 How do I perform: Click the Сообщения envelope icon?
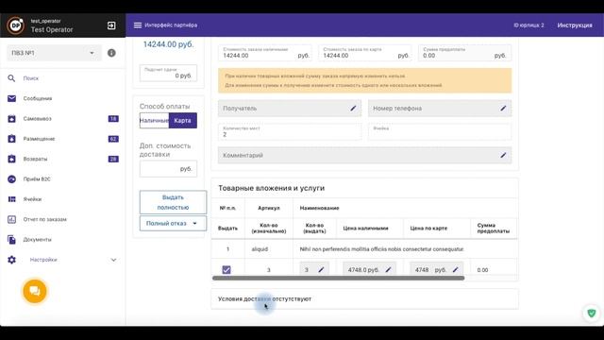tap(11, 98)
